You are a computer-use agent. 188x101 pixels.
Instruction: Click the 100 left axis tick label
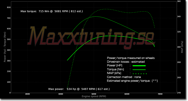[9, 82]
